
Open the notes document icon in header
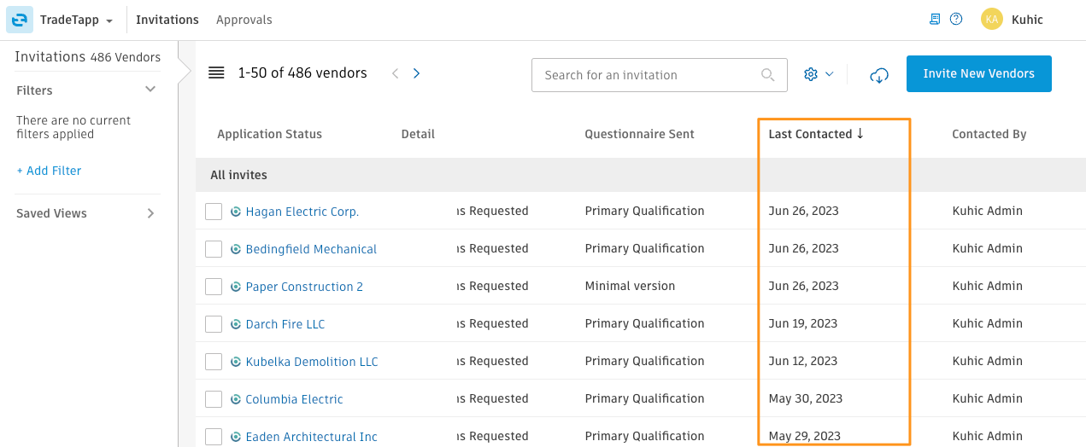(935, 19)
